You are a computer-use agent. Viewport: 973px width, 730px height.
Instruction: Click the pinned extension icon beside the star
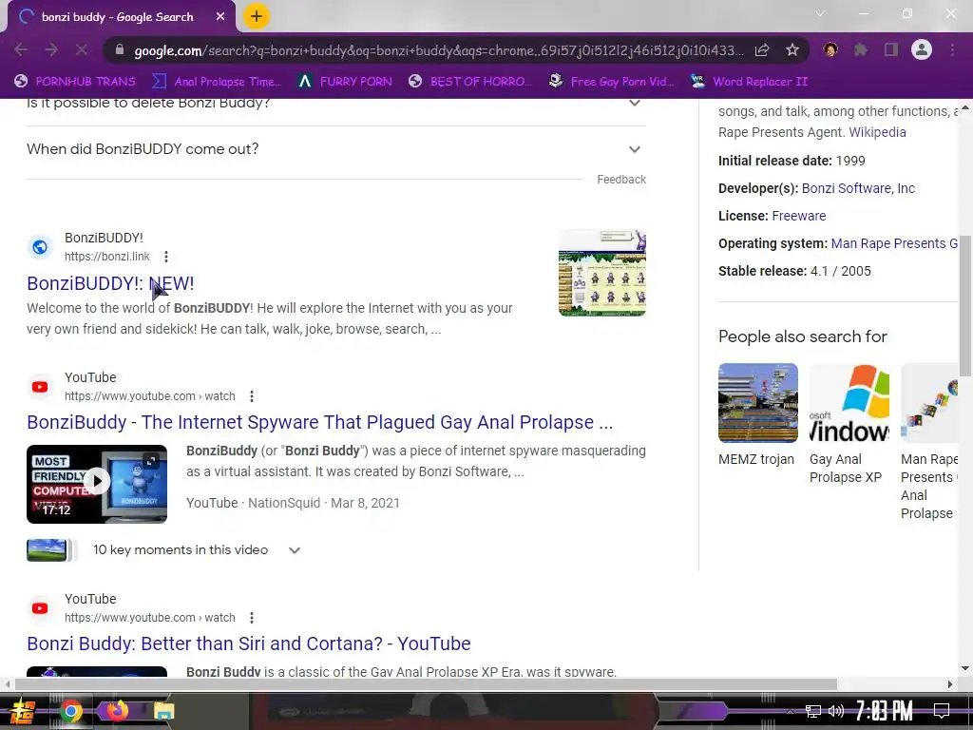click(830, 49)
